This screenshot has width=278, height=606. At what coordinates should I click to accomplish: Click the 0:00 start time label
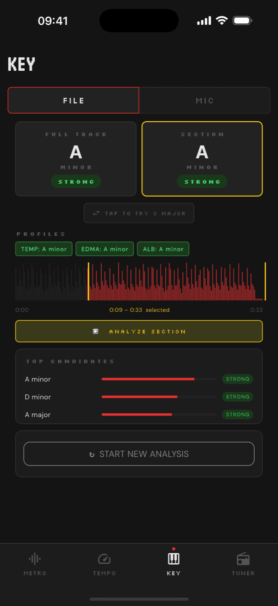(x=22, y=310)
